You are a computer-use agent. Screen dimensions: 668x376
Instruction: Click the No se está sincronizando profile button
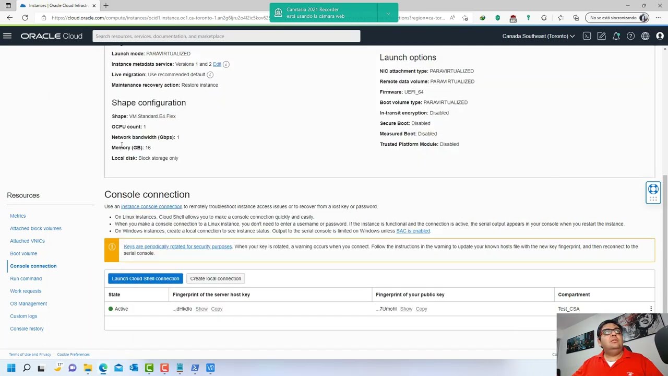click(x=617, y=18)
